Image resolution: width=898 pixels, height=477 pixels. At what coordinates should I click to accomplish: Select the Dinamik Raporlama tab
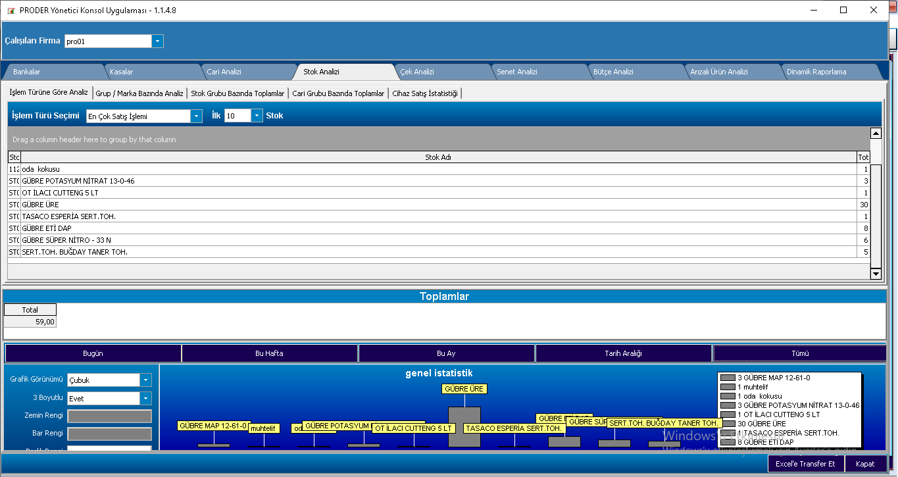pos(816,72)
